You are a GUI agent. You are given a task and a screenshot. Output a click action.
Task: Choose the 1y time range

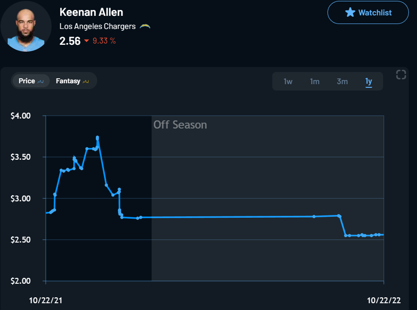pos(369,81)
